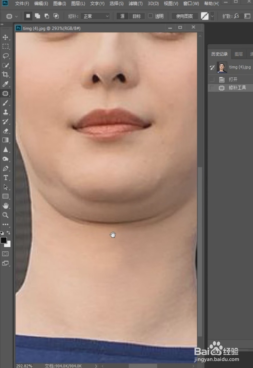Switch to the 历史记录 panel tab
Viewport: 253px width, 368px height.
[x=219, y=54]
